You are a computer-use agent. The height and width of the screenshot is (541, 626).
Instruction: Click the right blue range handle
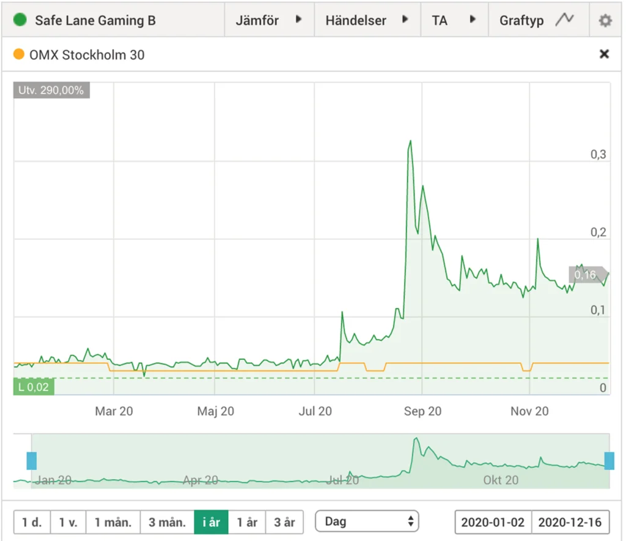[x=609, y=461]
